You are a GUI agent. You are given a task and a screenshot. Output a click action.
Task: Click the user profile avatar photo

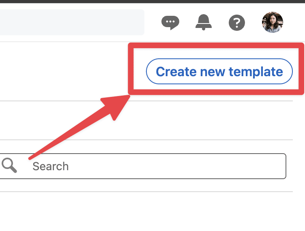tap(272, 22)
